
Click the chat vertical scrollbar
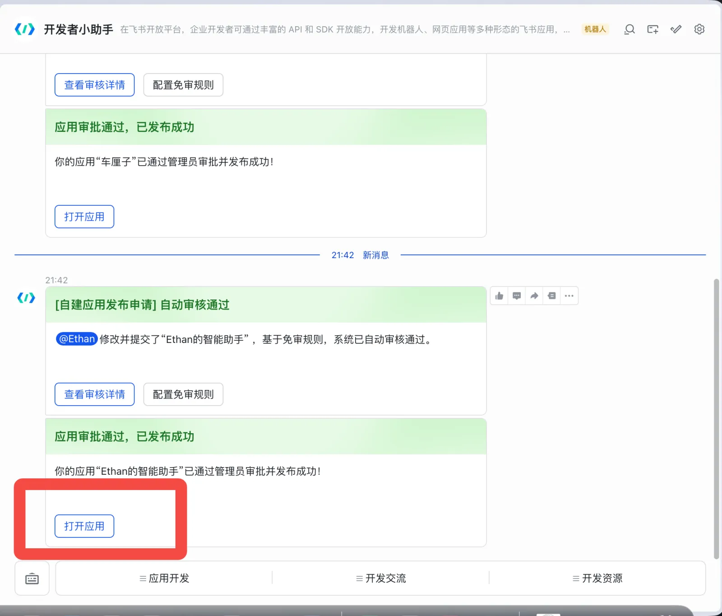[x=716, y=419]
